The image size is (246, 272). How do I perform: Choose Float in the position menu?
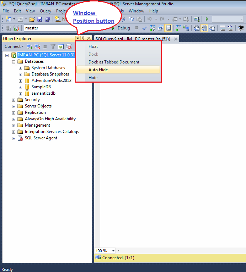118,46
